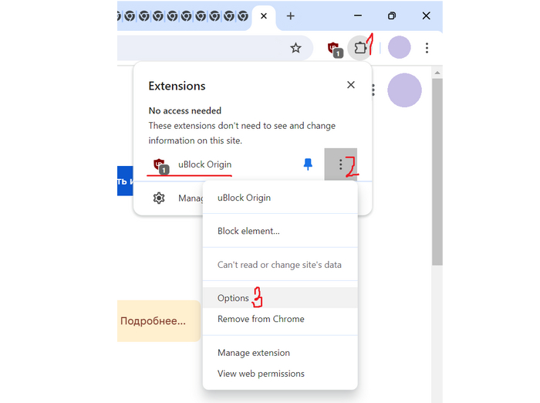Choose Manage extension menu entry
The height and width of the screenshot is (403, 540).
(x=280, y=353)
